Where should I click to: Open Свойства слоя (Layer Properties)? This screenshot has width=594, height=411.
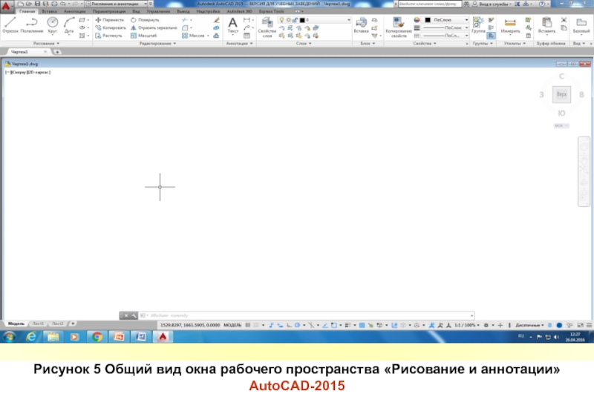(x=267, y=25)
